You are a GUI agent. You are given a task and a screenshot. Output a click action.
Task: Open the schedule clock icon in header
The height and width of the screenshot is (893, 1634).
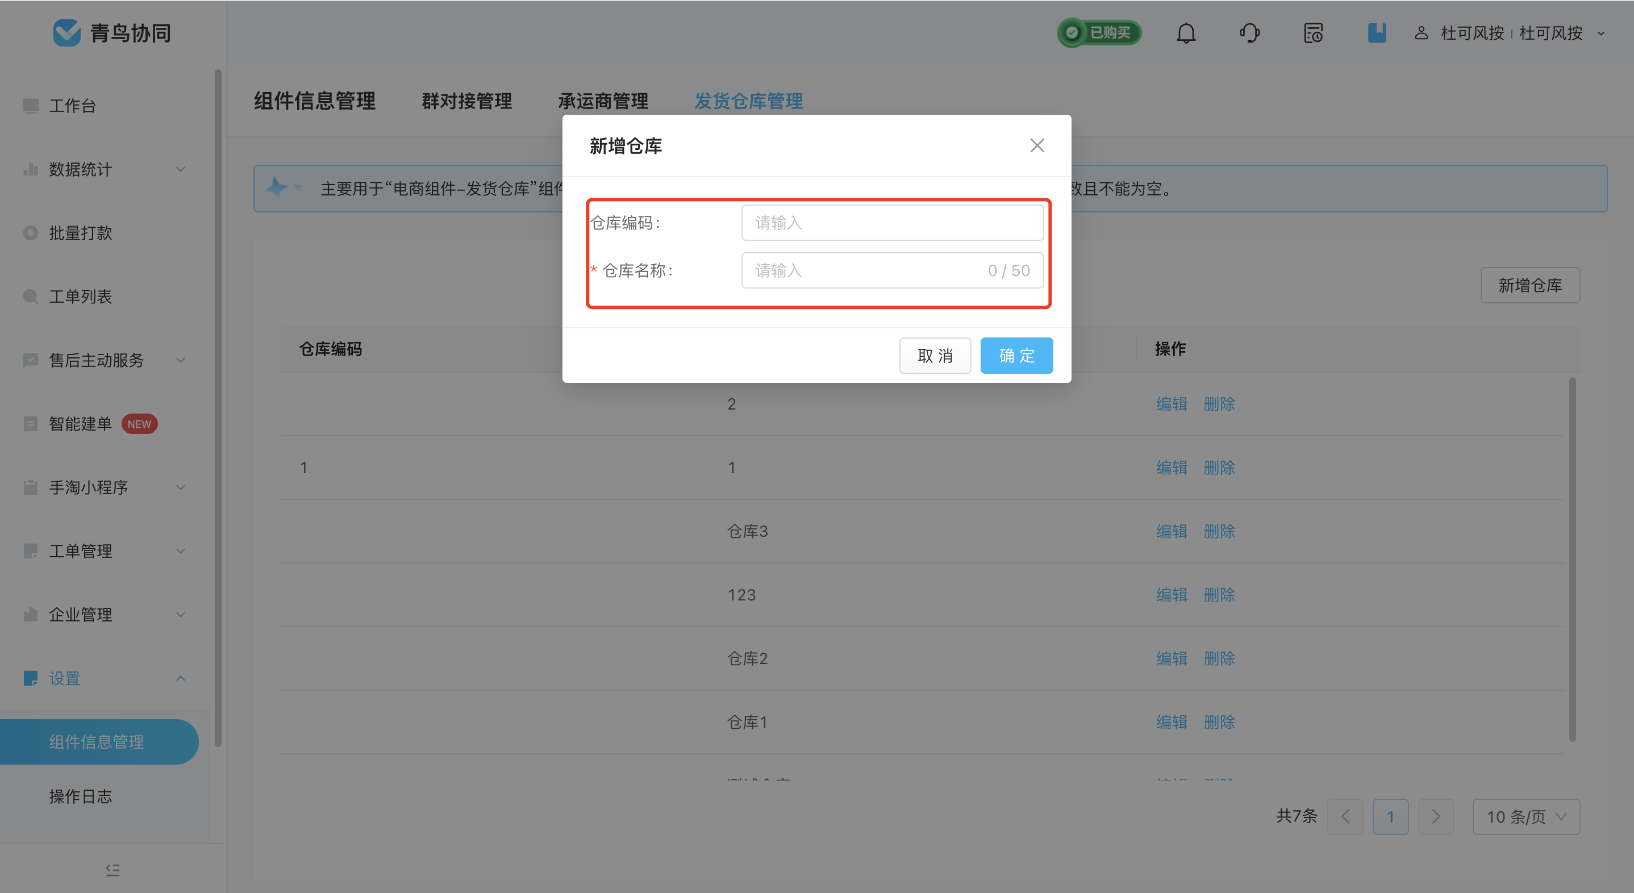point(1313,33)
